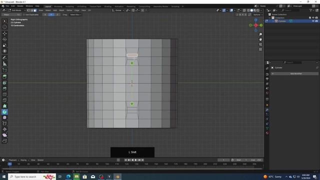The height and width of the screenshot is (180, 320).
Task: Select the Inset Faces tool
Action: point(4,82)
